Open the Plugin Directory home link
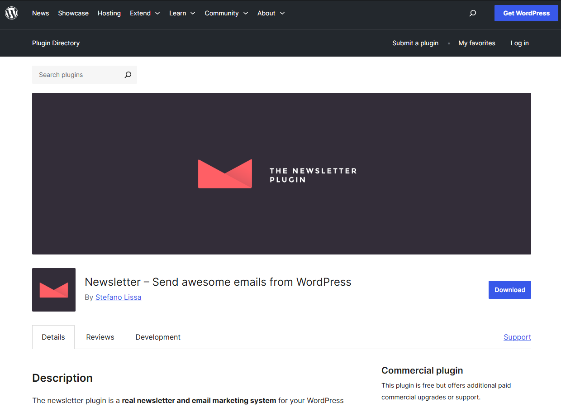The height and width of the screenshot is (408, 561). (56, 43)
